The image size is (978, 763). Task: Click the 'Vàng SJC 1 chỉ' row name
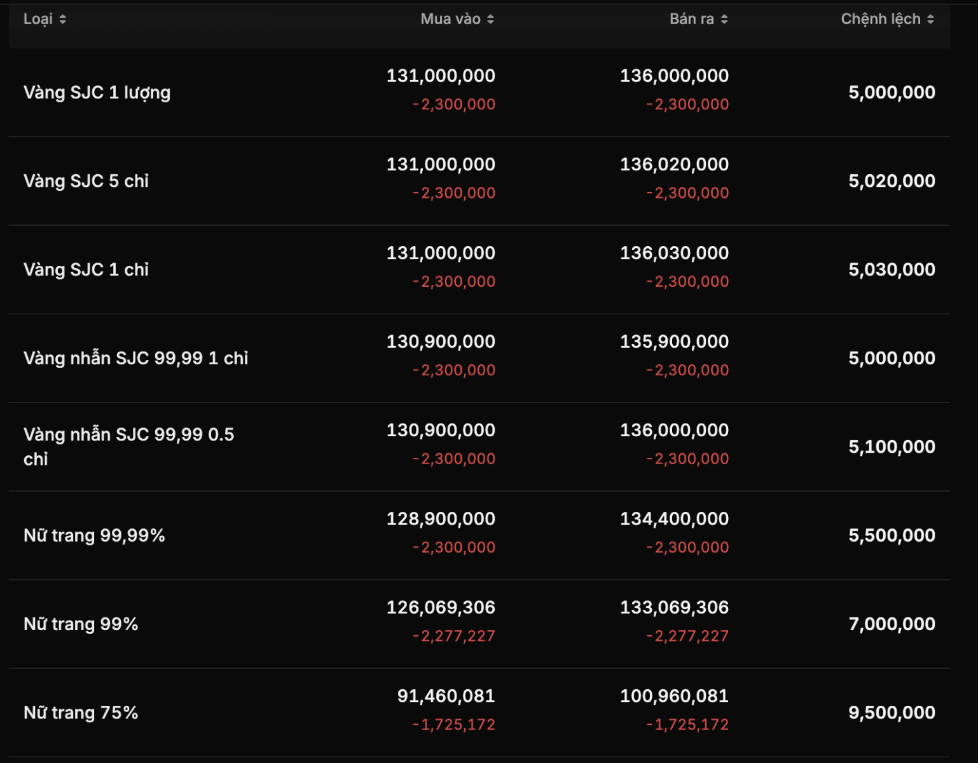(x=86, y=270)
